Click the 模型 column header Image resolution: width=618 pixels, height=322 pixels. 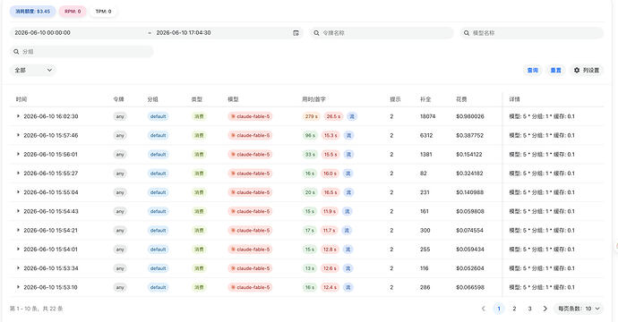pos(233,99)
